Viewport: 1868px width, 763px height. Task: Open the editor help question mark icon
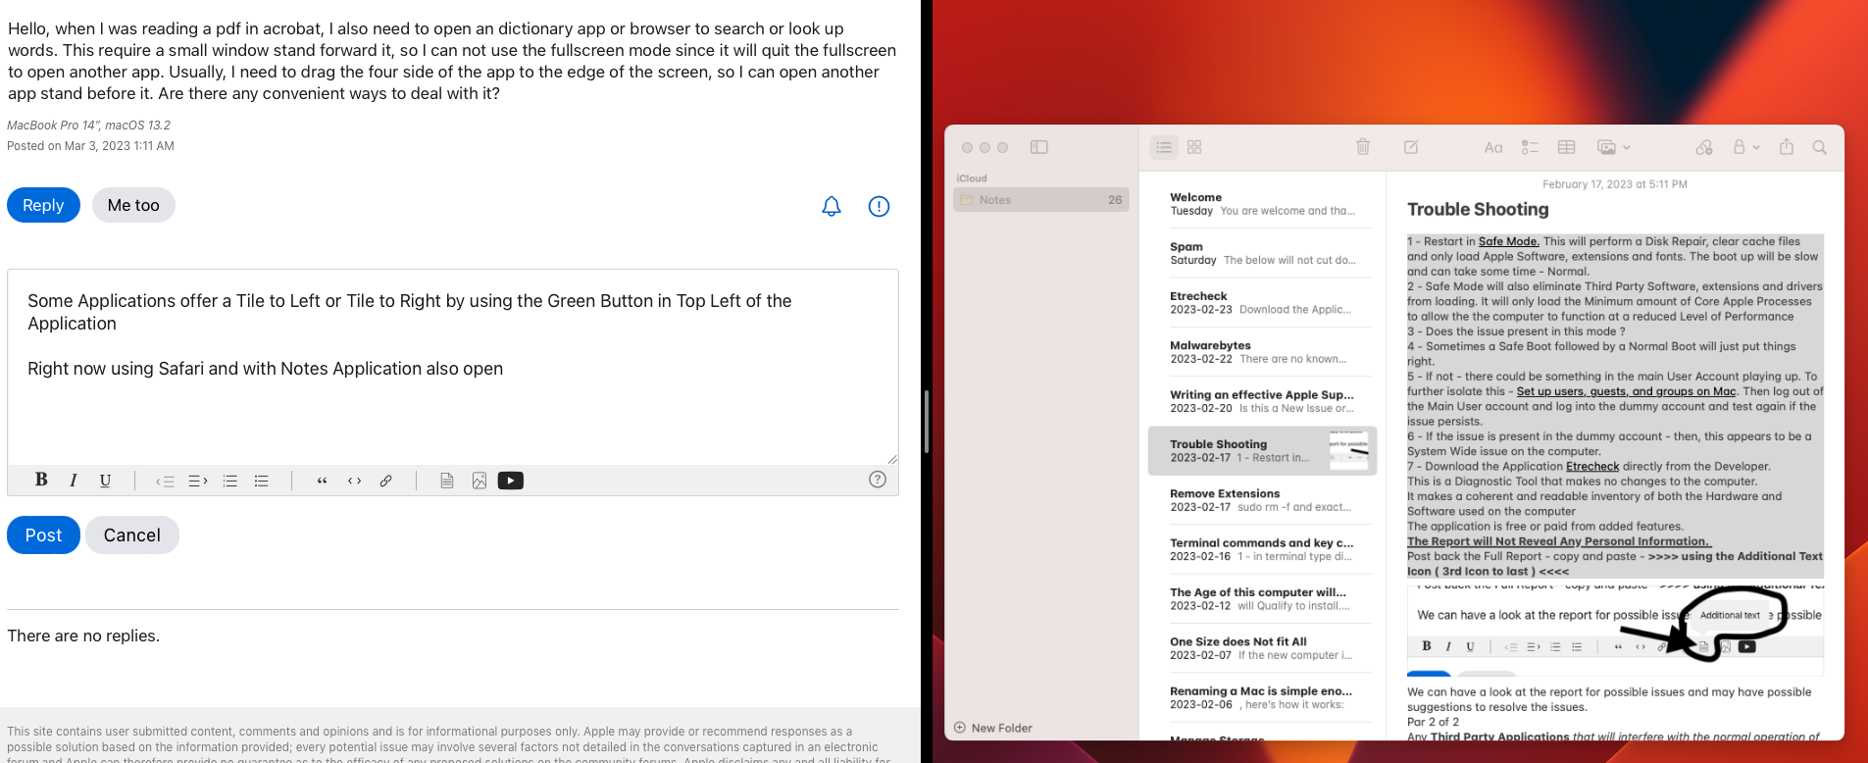click(x=878, y=480)
